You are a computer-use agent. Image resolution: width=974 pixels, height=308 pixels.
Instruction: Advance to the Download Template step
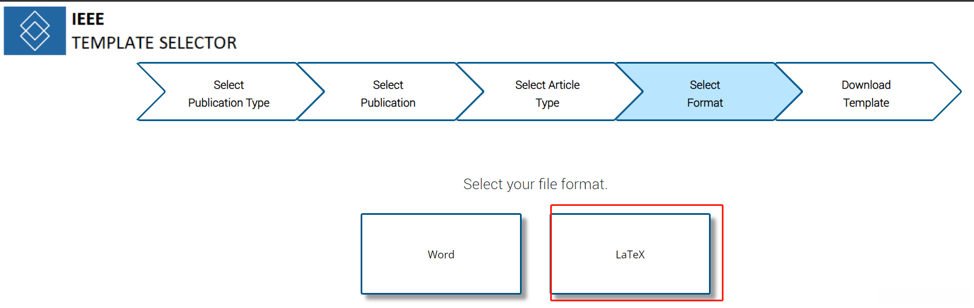pyautogui.click(x=866, y=93)
